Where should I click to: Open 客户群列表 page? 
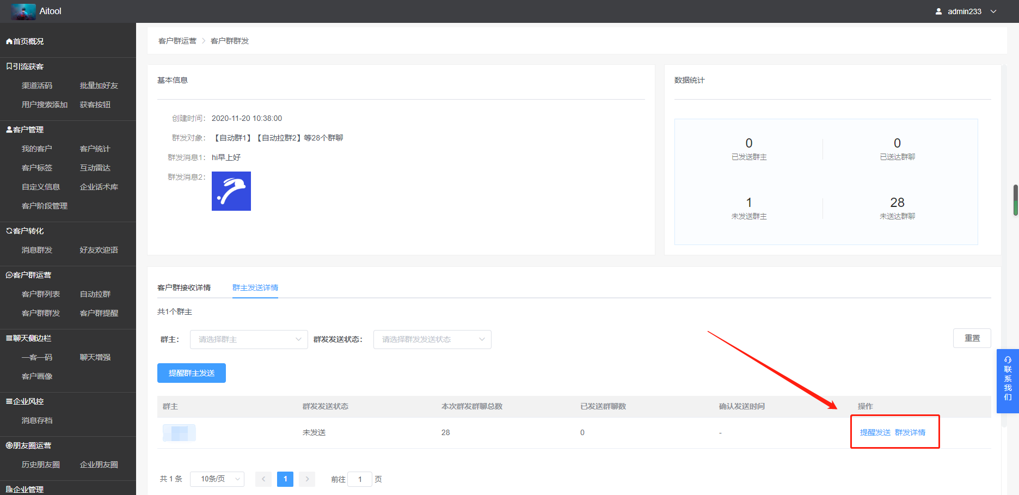(x=41, y=294)
